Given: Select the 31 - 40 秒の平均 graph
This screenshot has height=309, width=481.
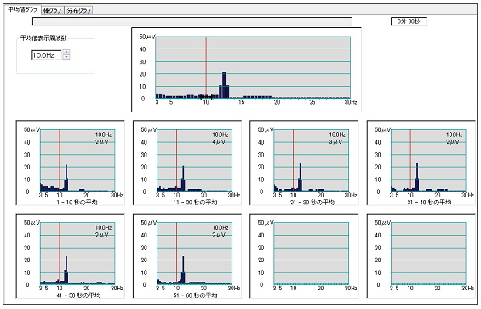Looking at the screenshot, I should point(421,163).
